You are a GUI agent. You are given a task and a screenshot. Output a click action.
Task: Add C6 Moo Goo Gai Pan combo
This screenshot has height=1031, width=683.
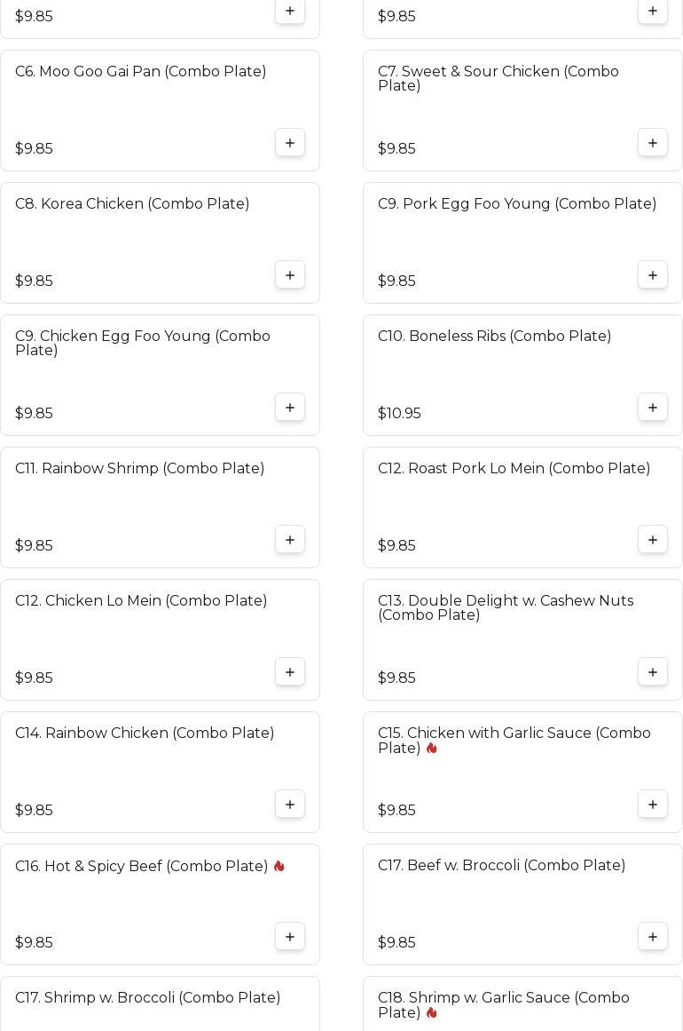tap(290, 143)
